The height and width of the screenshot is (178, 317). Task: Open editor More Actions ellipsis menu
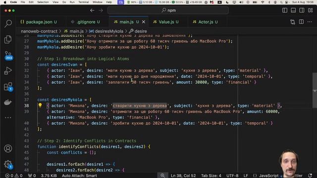pyautogui.click(x=310, y=22)
